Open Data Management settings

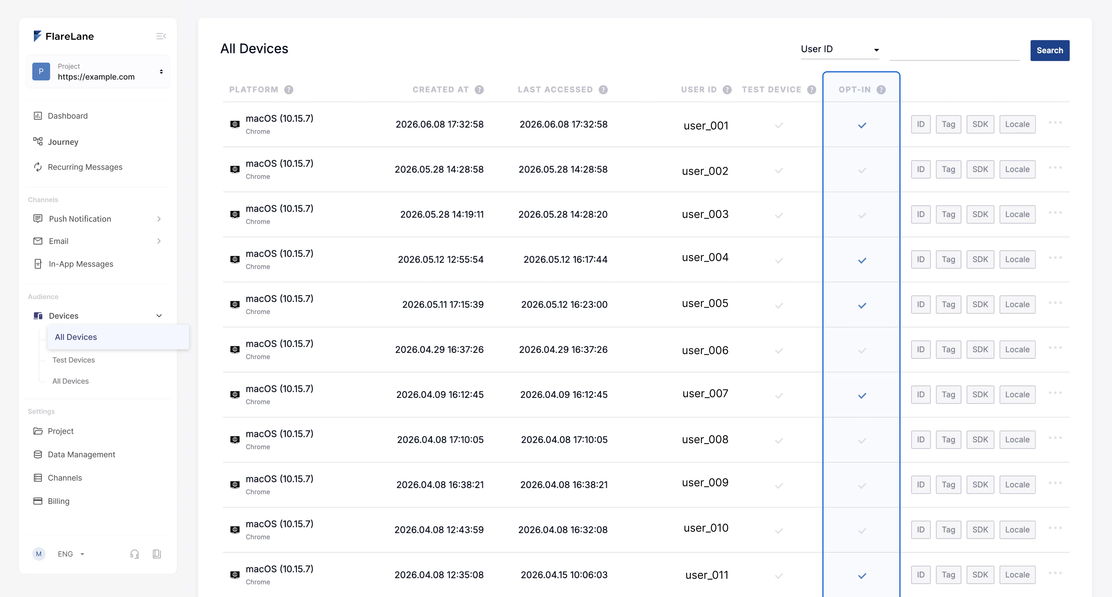(82, 455)
